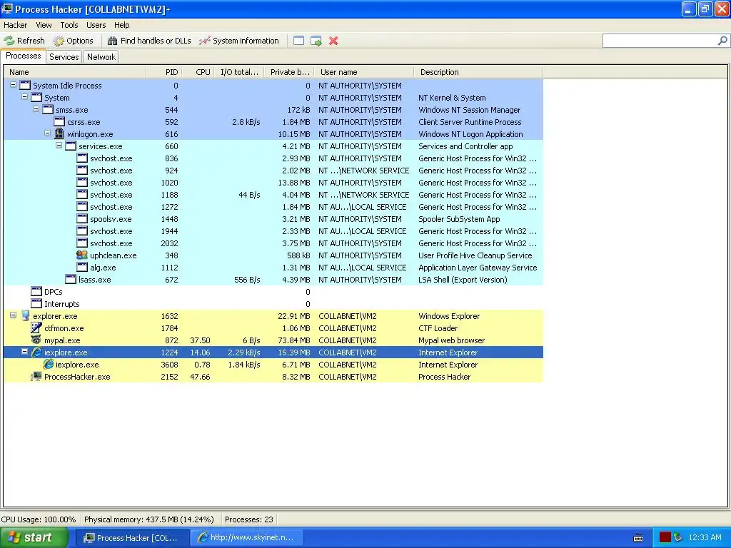Open Options from the gear icon

point(59,41)
